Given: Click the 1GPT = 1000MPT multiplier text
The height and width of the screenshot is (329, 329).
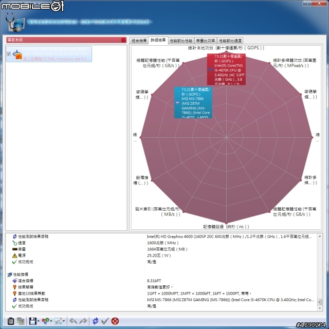Looking at the screenshot, I should pos(199,294).
